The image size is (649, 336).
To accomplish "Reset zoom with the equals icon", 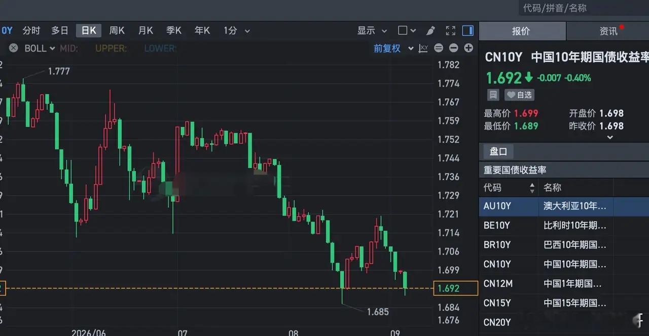I will pyautogui.click(x=439, y=48).
